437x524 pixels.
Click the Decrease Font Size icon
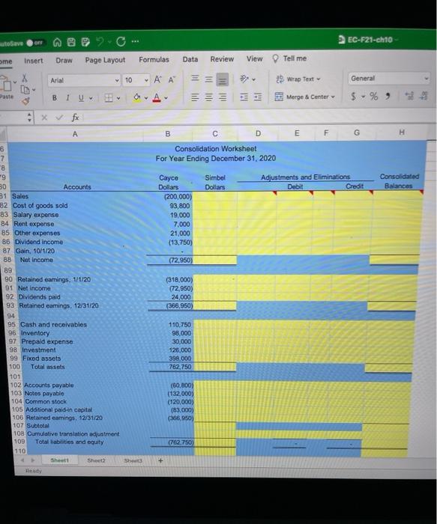(x=172, y=79)
